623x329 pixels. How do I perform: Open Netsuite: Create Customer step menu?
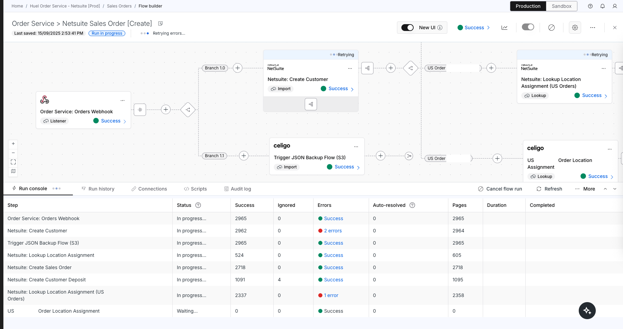click(x=350, y=69)
